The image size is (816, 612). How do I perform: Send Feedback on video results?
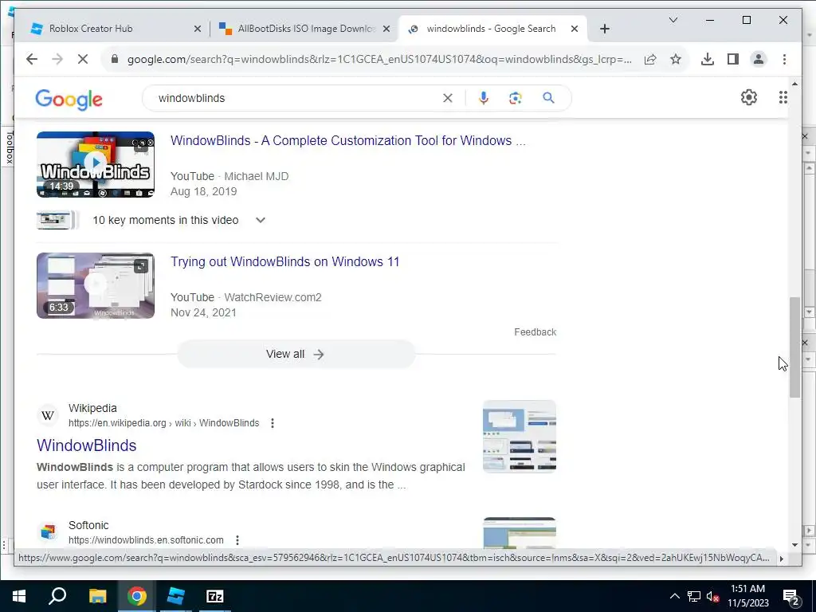[x=535, y=332]
